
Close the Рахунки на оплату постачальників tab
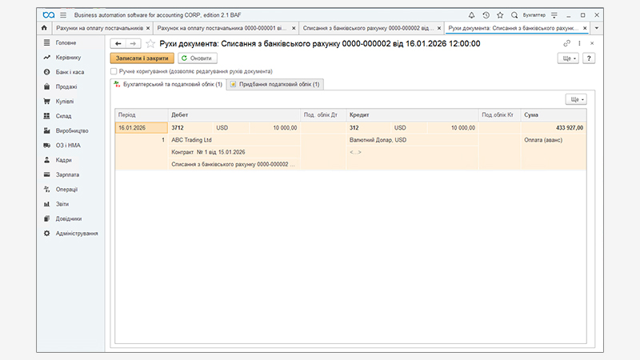pos(148,28)
